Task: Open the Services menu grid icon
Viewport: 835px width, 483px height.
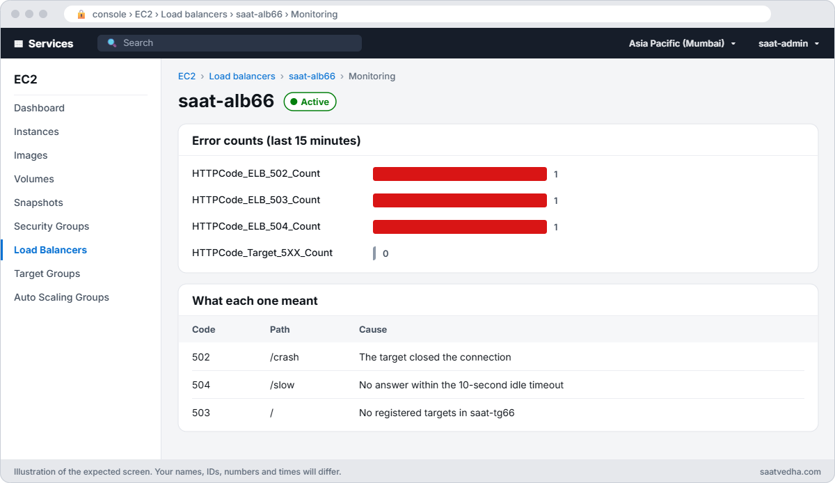Action: coord(19,43)
